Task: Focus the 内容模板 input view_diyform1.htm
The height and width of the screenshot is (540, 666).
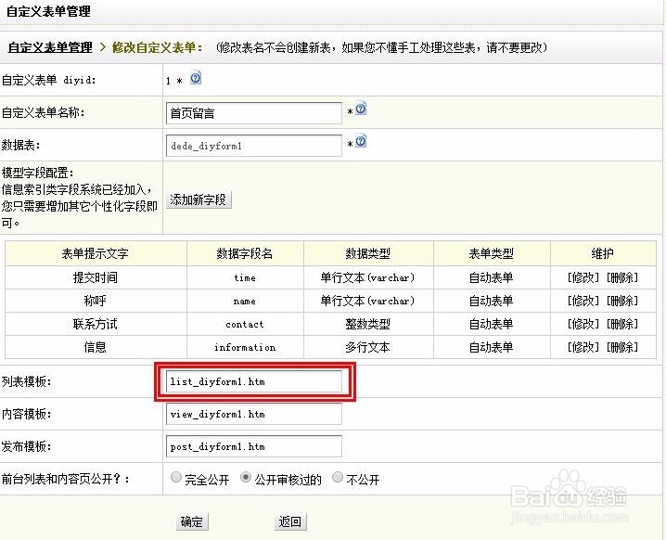Action: click(254, 414)
